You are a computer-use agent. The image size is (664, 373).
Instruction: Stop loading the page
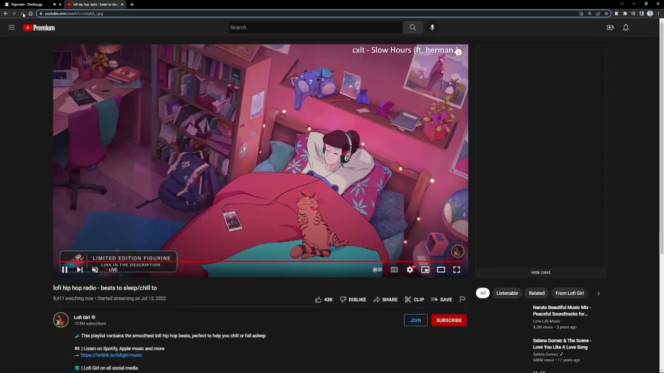22,13
